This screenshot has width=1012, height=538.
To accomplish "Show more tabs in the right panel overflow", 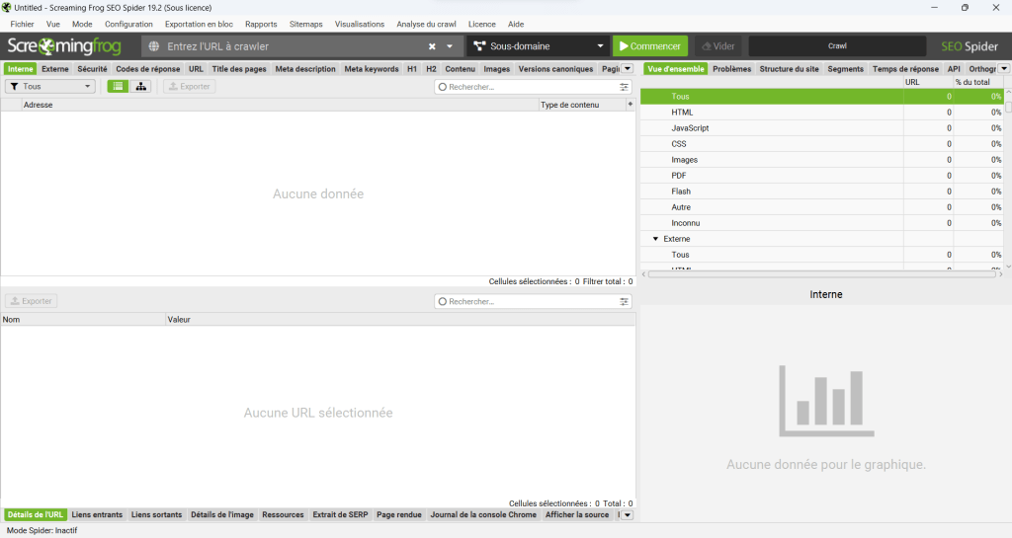I will pyautogui.click(x=1003, y=69).
